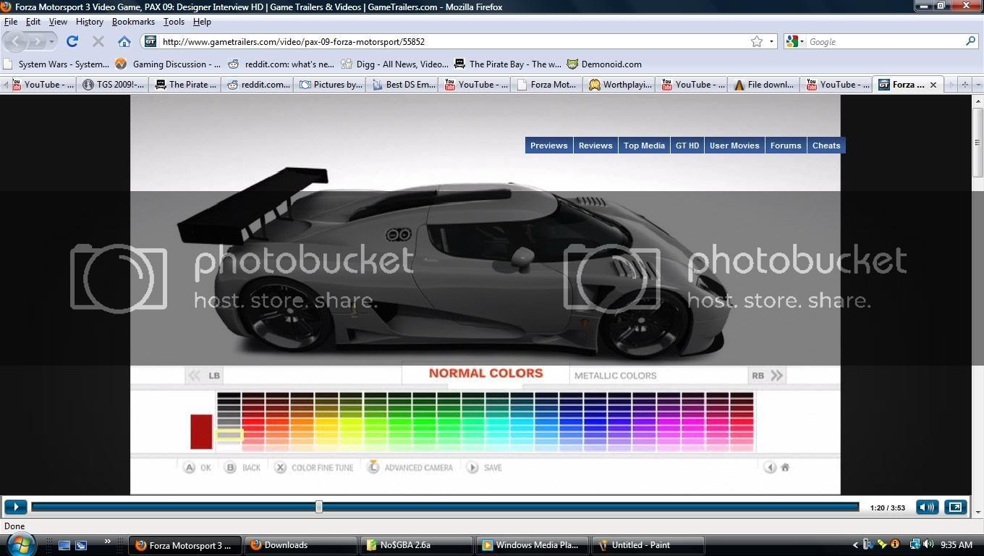Go to the browser Home page

pos(124,41)
